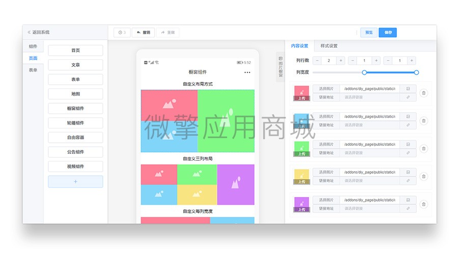Delete the green image row
The width and height of the screenshot is (459, 254).
click(x=423, y=148)
